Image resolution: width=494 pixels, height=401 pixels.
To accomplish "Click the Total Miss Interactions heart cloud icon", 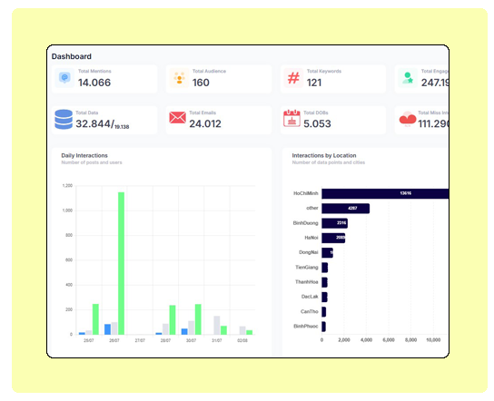I will click(x=408, y=119).
